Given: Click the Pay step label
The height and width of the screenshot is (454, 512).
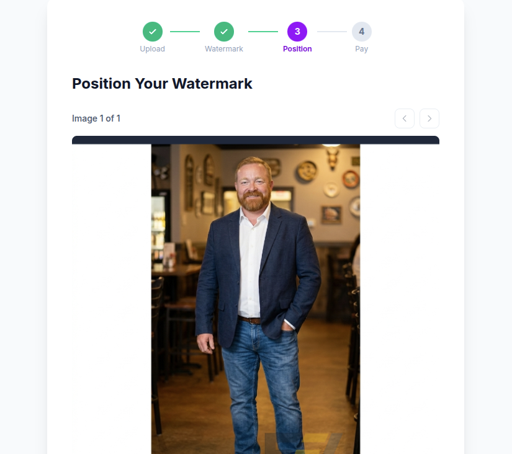Looking at the screenshot, I should [362, 48].
